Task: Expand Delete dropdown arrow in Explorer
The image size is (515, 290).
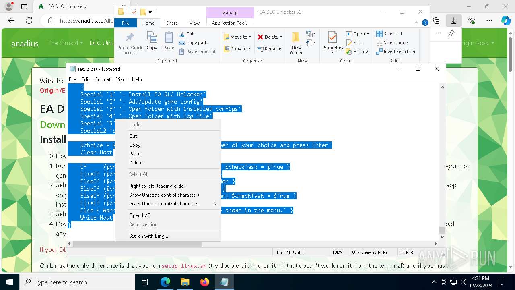Action: tap(281, 37)
